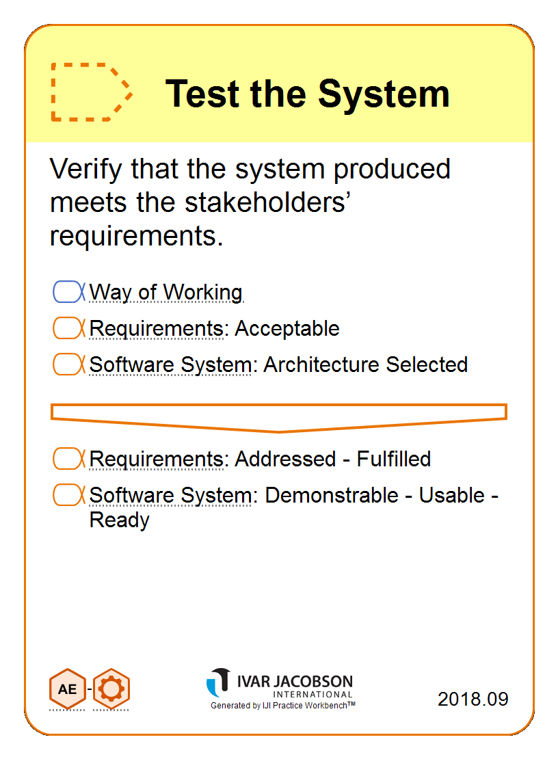Click the gear hexagon icon

coord(111,689)
